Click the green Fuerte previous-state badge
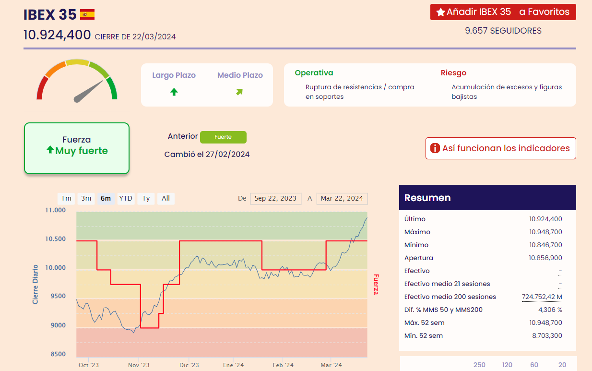 pyautogui.click(x=223, y=137)
